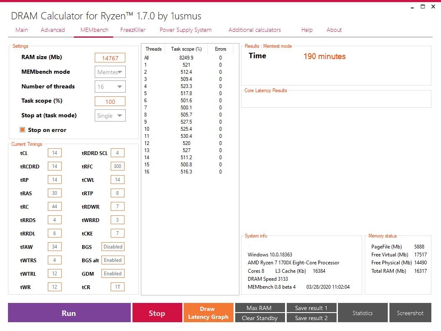This screenshot has height=331, width=441.
Task: Click the tCR 1T field
Action: coord(117,287)
